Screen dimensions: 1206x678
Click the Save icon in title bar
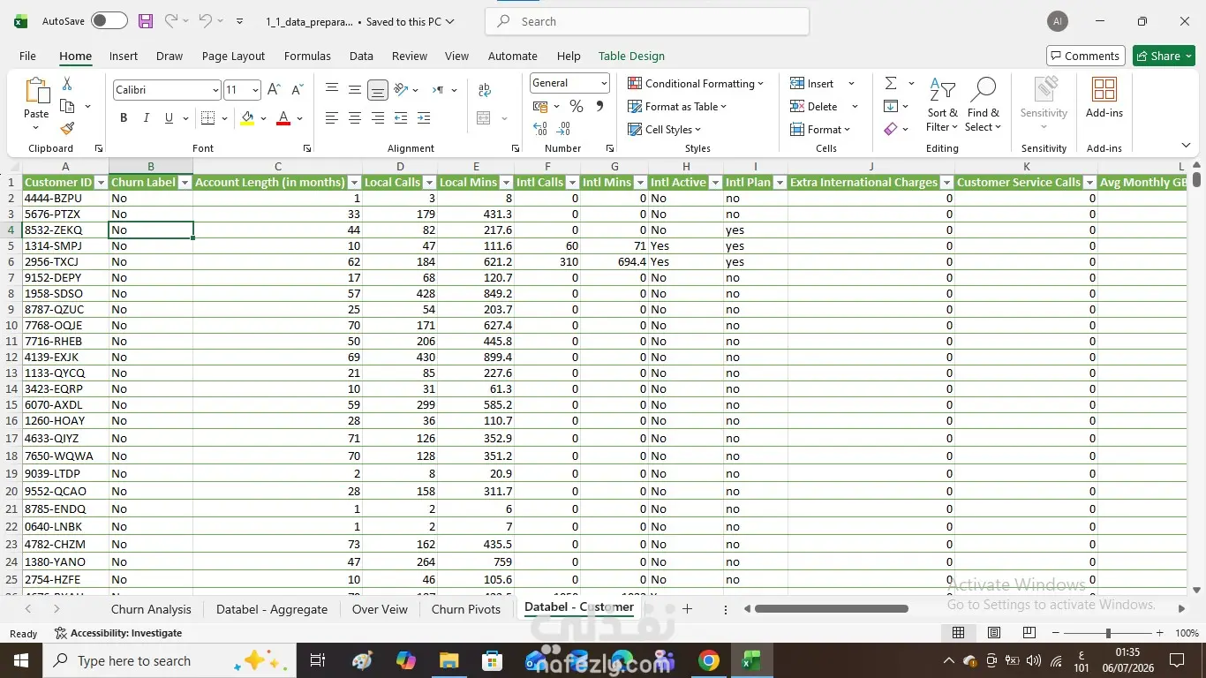click(146, 21)
